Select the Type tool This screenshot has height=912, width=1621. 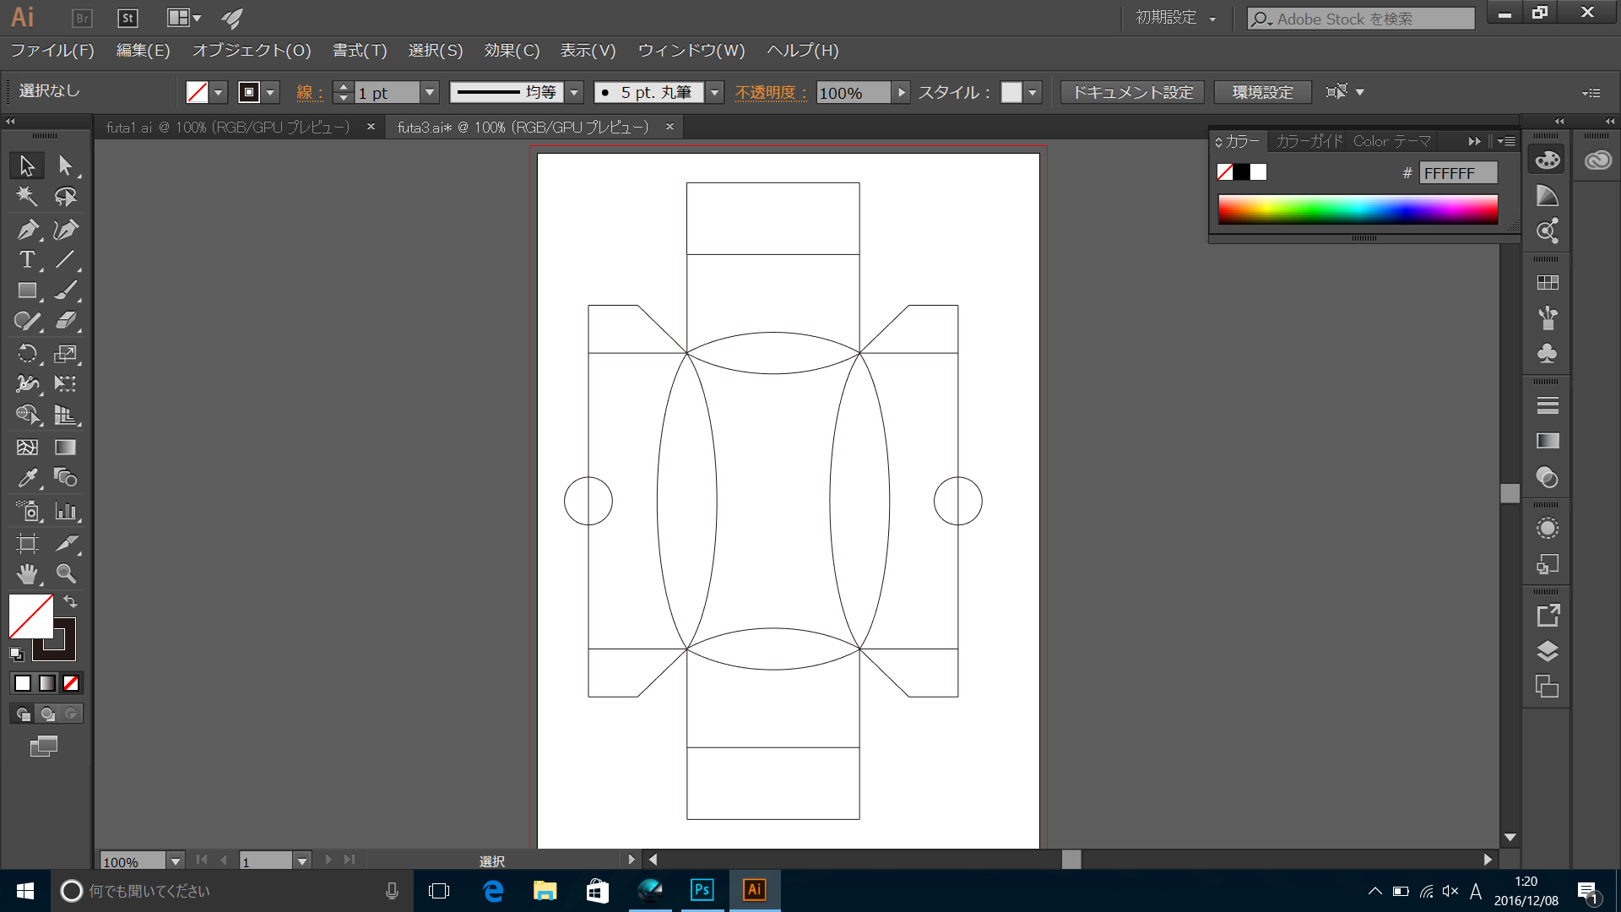pos(27,259)
